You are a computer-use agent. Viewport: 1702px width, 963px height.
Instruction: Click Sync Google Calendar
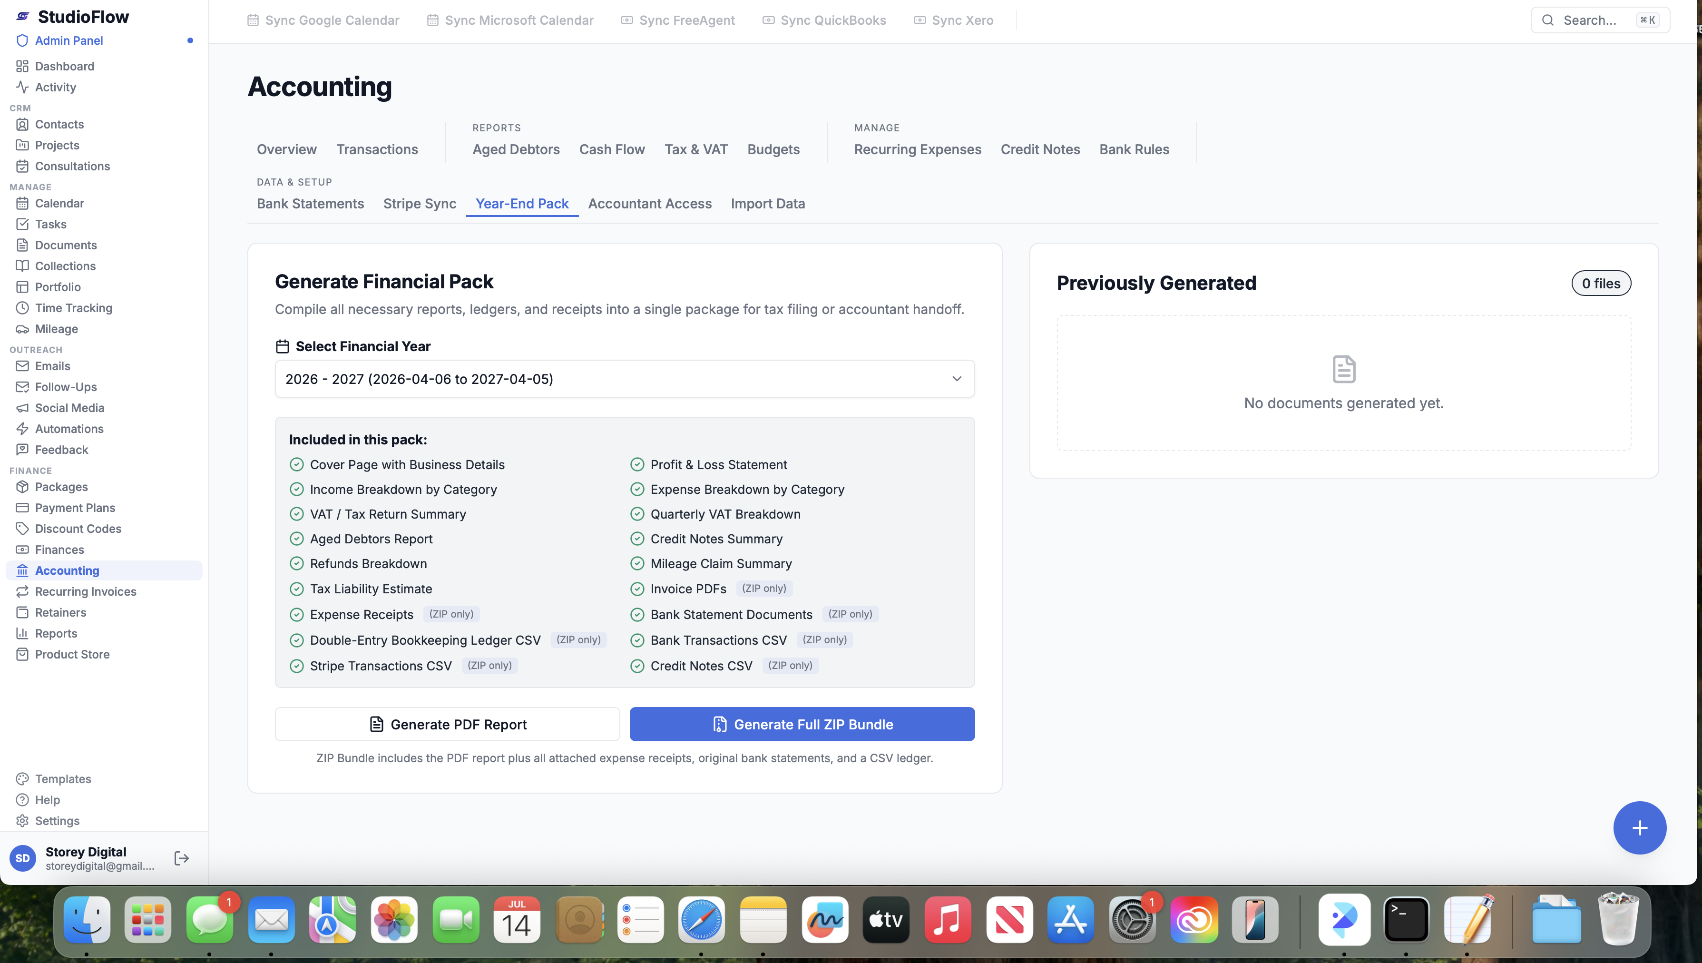tap(323, 20)
